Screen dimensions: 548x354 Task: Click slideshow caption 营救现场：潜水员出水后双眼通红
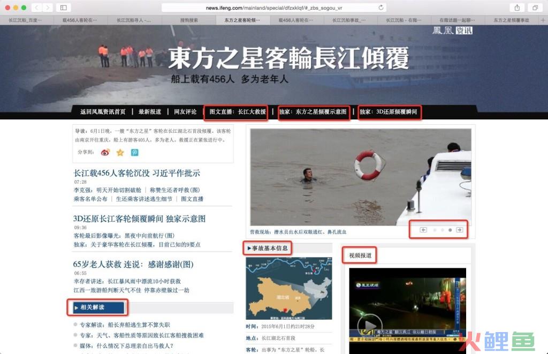tap(298, 231)
